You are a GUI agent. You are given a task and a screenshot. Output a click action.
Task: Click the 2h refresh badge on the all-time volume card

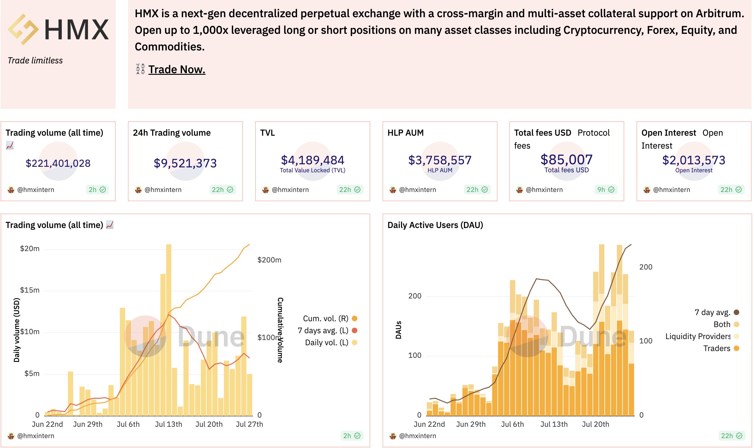click(97, 190)
